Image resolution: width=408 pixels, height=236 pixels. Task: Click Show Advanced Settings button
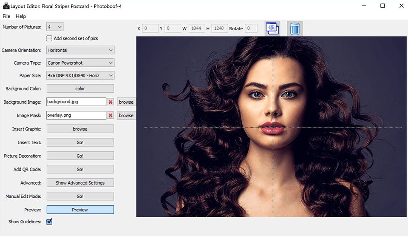[80, 183]
